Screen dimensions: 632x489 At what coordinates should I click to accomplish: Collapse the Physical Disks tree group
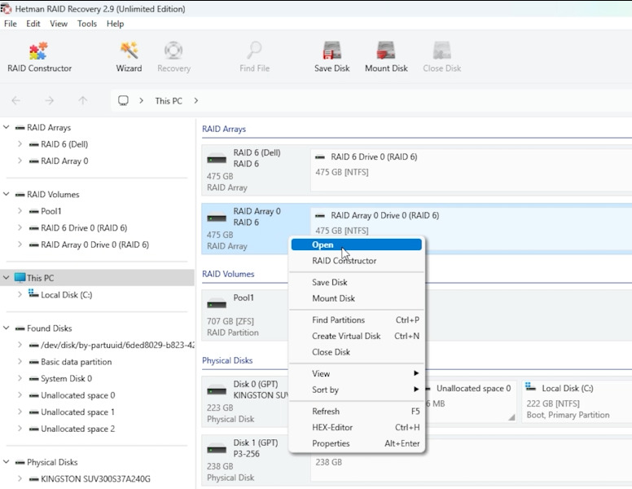click(x=6, y=462)
